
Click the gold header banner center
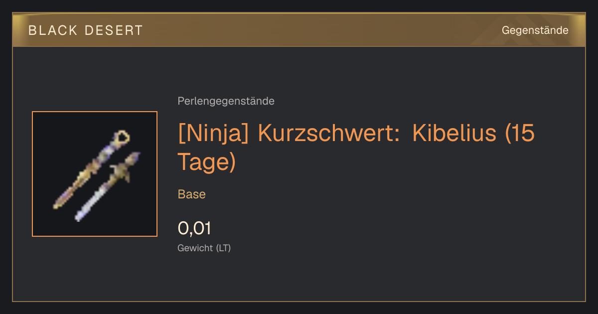point(299,30)
